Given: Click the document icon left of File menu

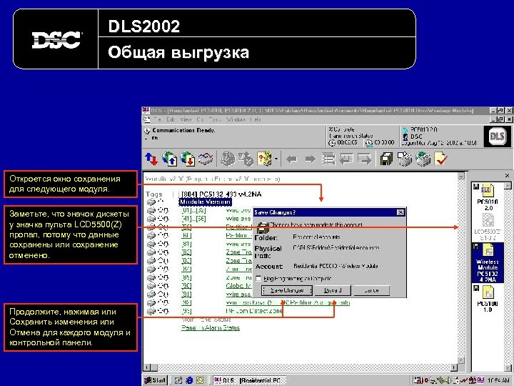Looking at the screenshot, I should [x=146, y=120].
